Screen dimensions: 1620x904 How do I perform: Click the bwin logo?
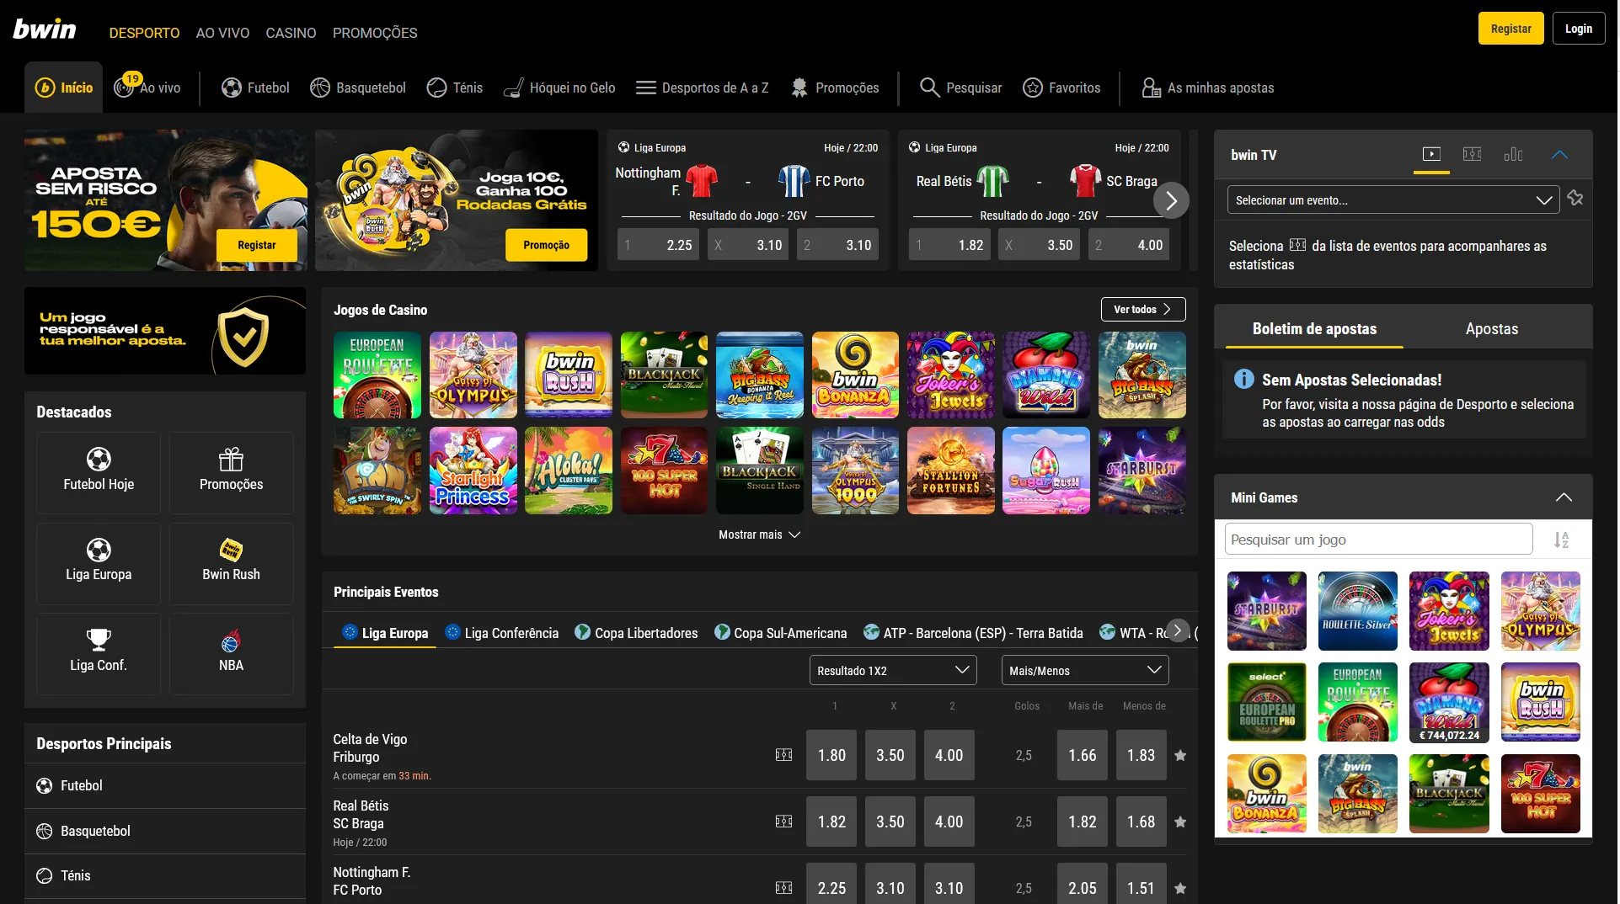(45, 29)
